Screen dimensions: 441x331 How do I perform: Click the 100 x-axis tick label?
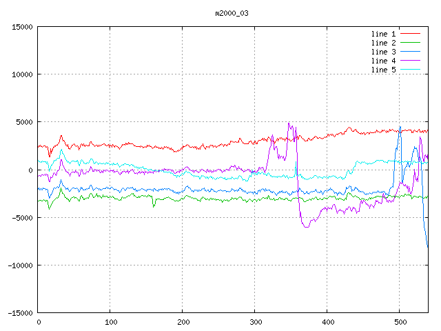[x=110, y=322]
